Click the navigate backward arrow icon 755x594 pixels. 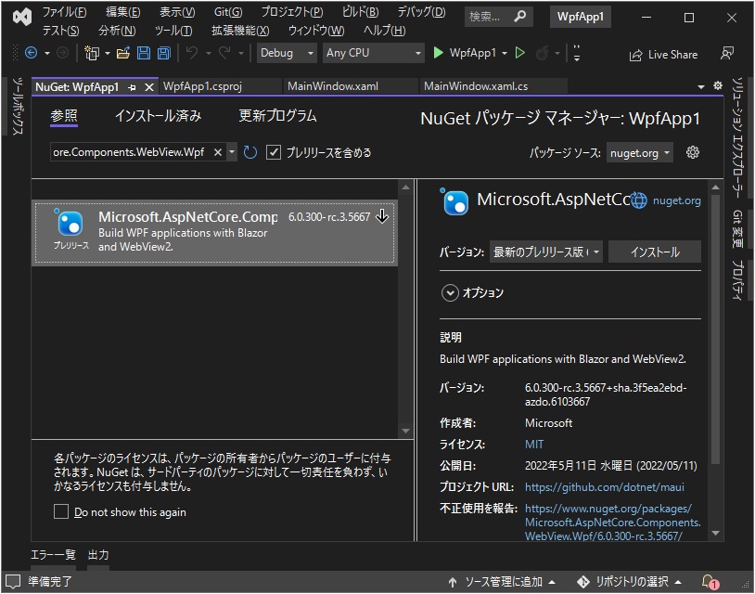tap(31, 53)
